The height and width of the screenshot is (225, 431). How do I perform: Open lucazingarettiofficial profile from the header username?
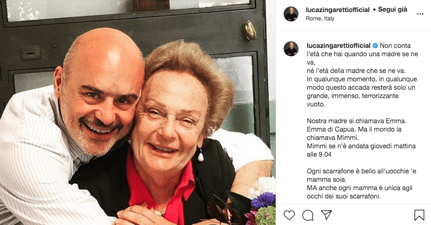pos(338,10)
